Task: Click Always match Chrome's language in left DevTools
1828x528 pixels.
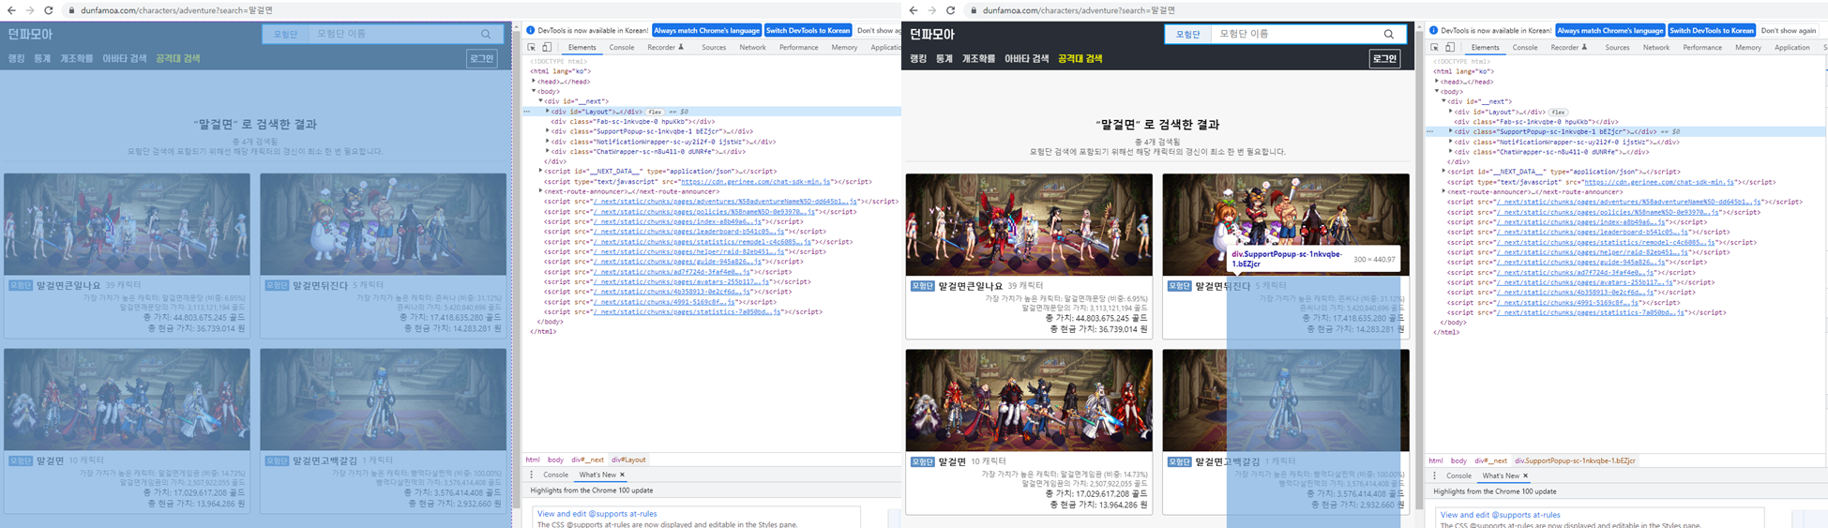Action: (707, 30)
